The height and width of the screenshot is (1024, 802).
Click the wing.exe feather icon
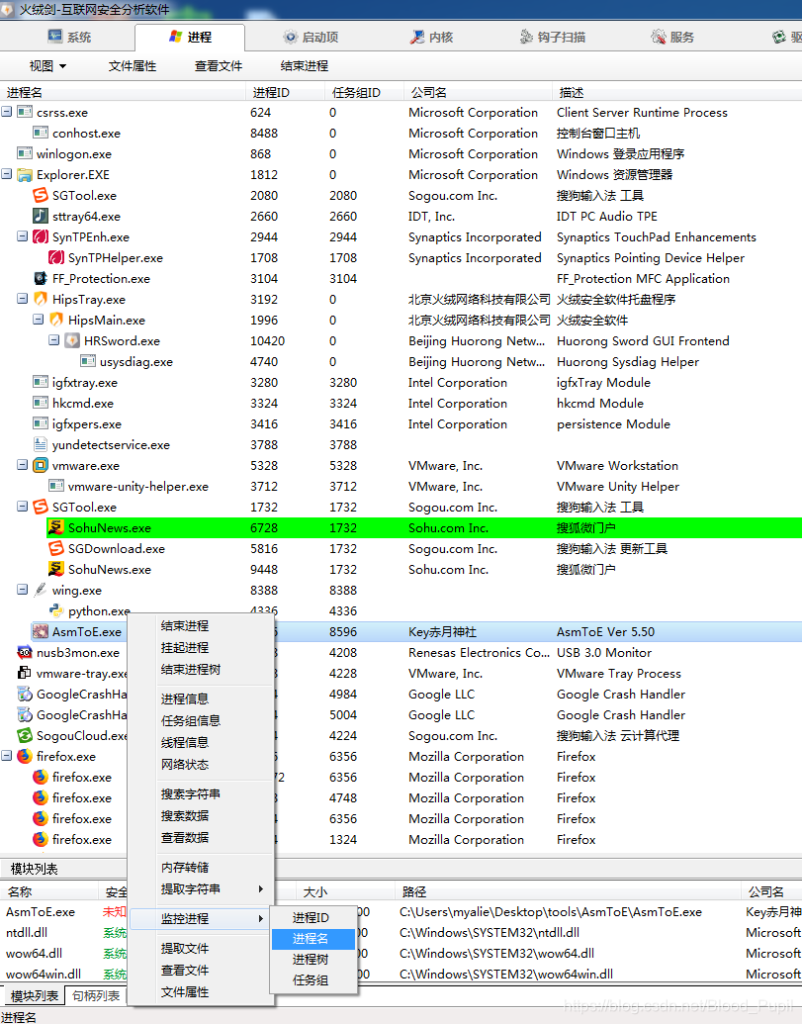click(41, 591)
